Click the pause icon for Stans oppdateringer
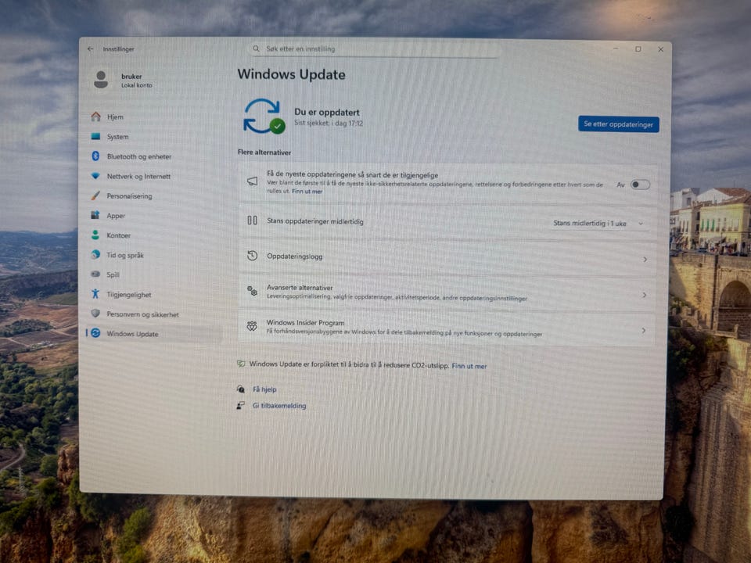 [252, 221]
